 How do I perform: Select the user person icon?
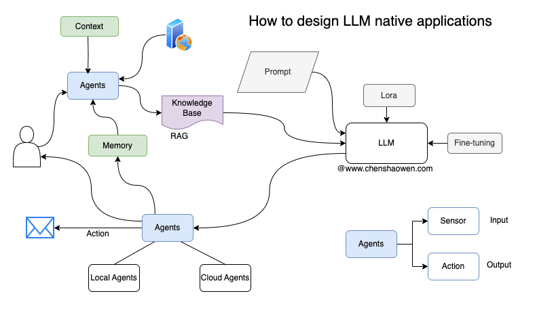[26, 147]
